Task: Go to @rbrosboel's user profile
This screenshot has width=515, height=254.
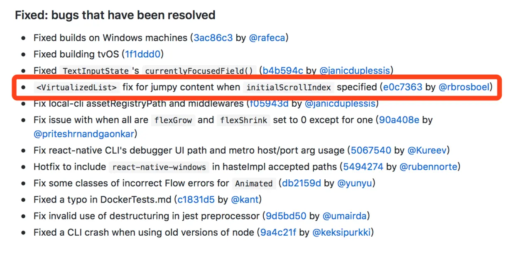Action: point(465,87)
